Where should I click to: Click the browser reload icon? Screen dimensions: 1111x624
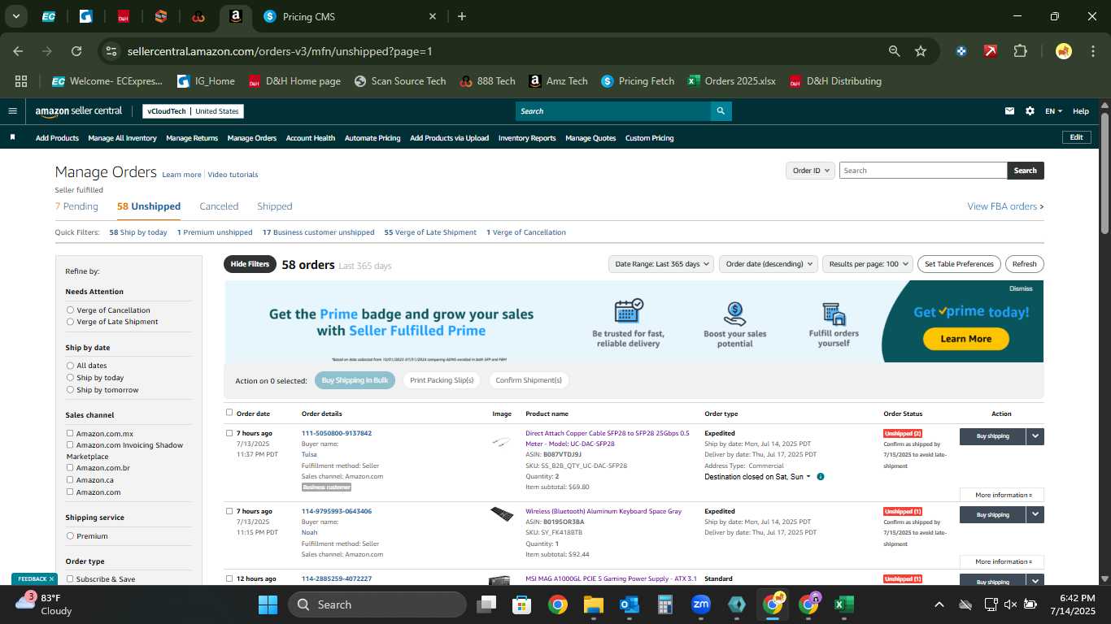76,51
